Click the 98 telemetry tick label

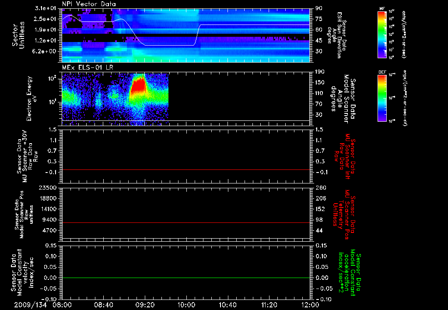(x=318, y=220)
